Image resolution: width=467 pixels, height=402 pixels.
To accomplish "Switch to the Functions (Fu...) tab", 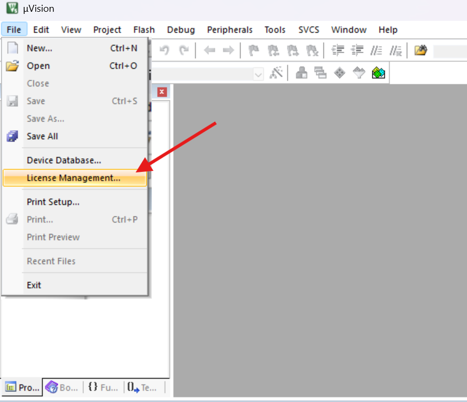I will [x=103, y=388].
